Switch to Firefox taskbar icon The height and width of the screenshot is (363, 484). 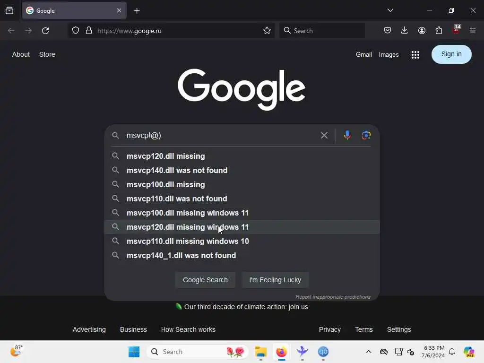click(281, 352)
